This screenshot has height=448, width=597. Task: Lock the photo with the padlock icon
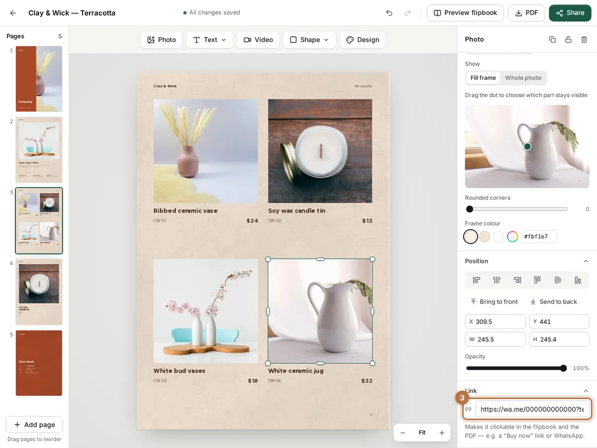[x=568, y=39]
